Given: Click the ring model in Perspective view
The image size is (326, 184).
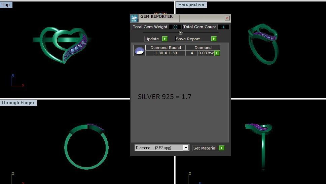Looking at the screenshot, I should pos(263,44).
